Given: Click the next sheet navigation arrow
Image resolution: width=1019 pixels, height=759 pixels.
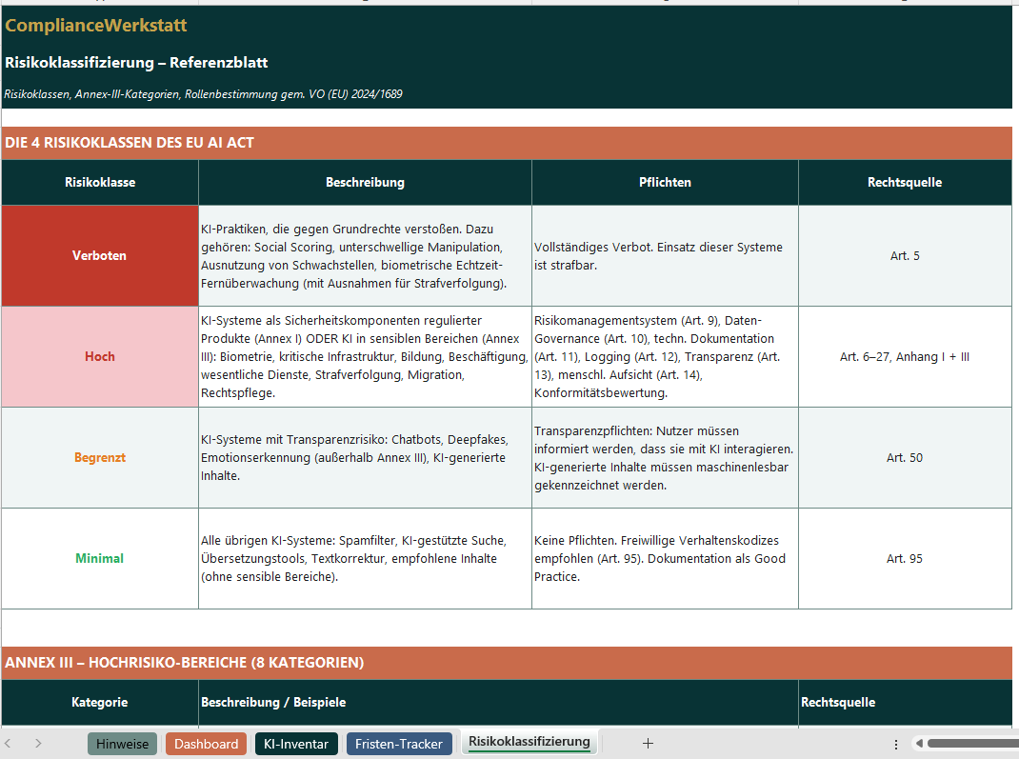Looking at the screenshot, I should pyautogui.click(x=38, y=744).
